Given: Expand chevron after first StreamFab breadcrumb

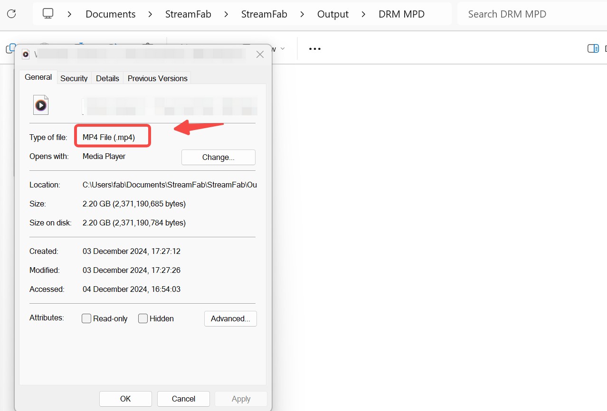Looking at the screenshot, I should coord(227,14).
